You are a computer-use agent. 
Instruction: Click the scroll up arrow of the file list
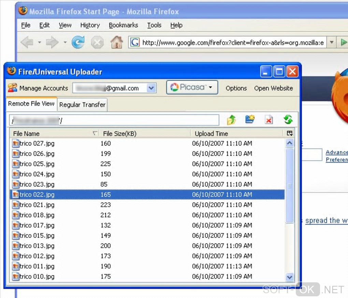click(x=290, y=143)
